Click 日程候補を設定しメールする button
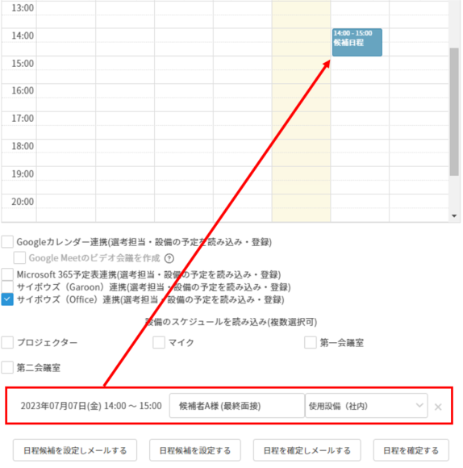463x468 pixels. (x=75, y=450)
